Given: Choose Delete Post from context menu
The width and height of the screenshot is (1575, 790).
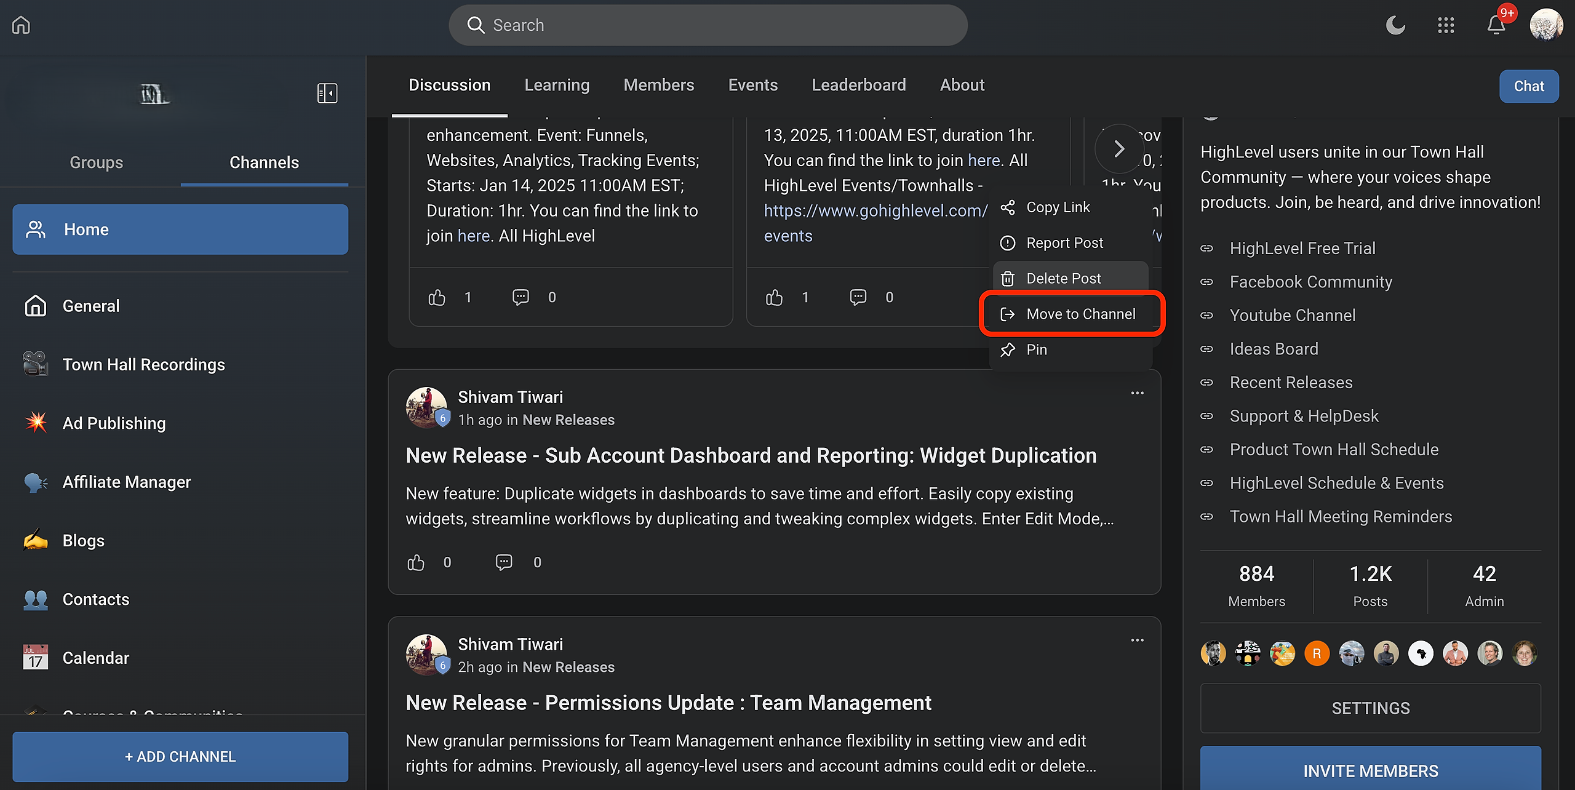Looking at the screenshot, I should tap(1071, 278).
